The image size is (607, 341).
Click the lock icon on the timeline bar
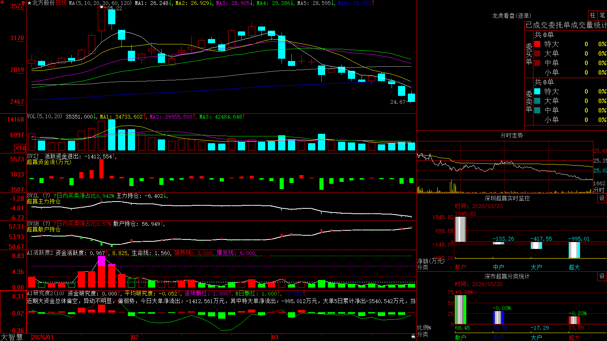[x=414, y=336]
